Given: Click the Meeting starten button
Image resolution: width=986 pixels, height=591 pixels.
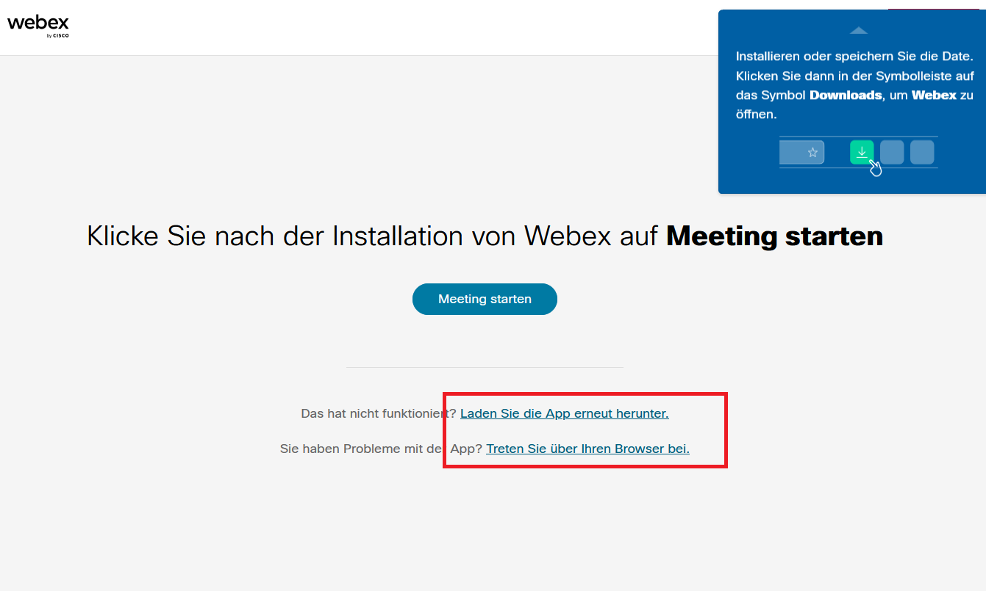Looking at the screenshot, I should (485, 299).
